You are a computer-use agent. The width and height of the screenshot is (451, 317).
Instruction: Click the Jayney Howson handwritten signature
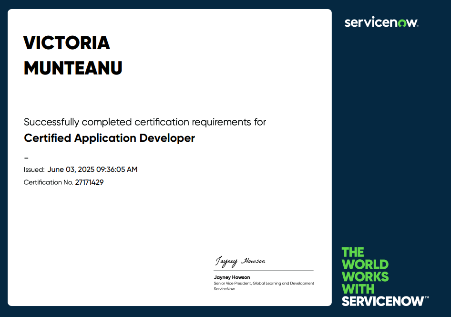(240, 262)
